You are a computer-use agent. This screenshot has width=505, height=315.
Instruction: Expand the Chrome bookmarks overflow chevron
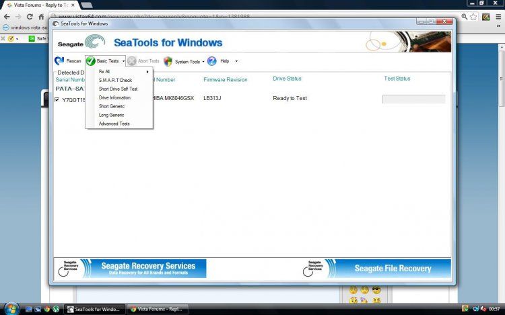(498, 26)
